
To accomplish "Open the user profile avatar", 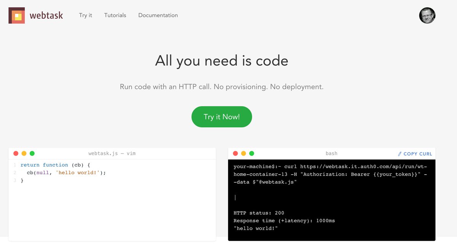I will [x=427, y=16].
